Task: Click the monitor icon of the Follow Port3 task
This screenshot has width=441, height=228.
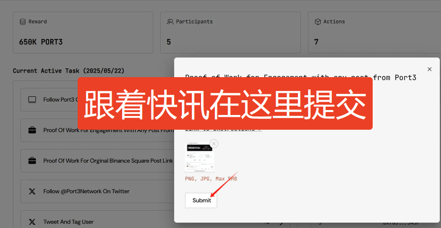Action: [32, 100]
